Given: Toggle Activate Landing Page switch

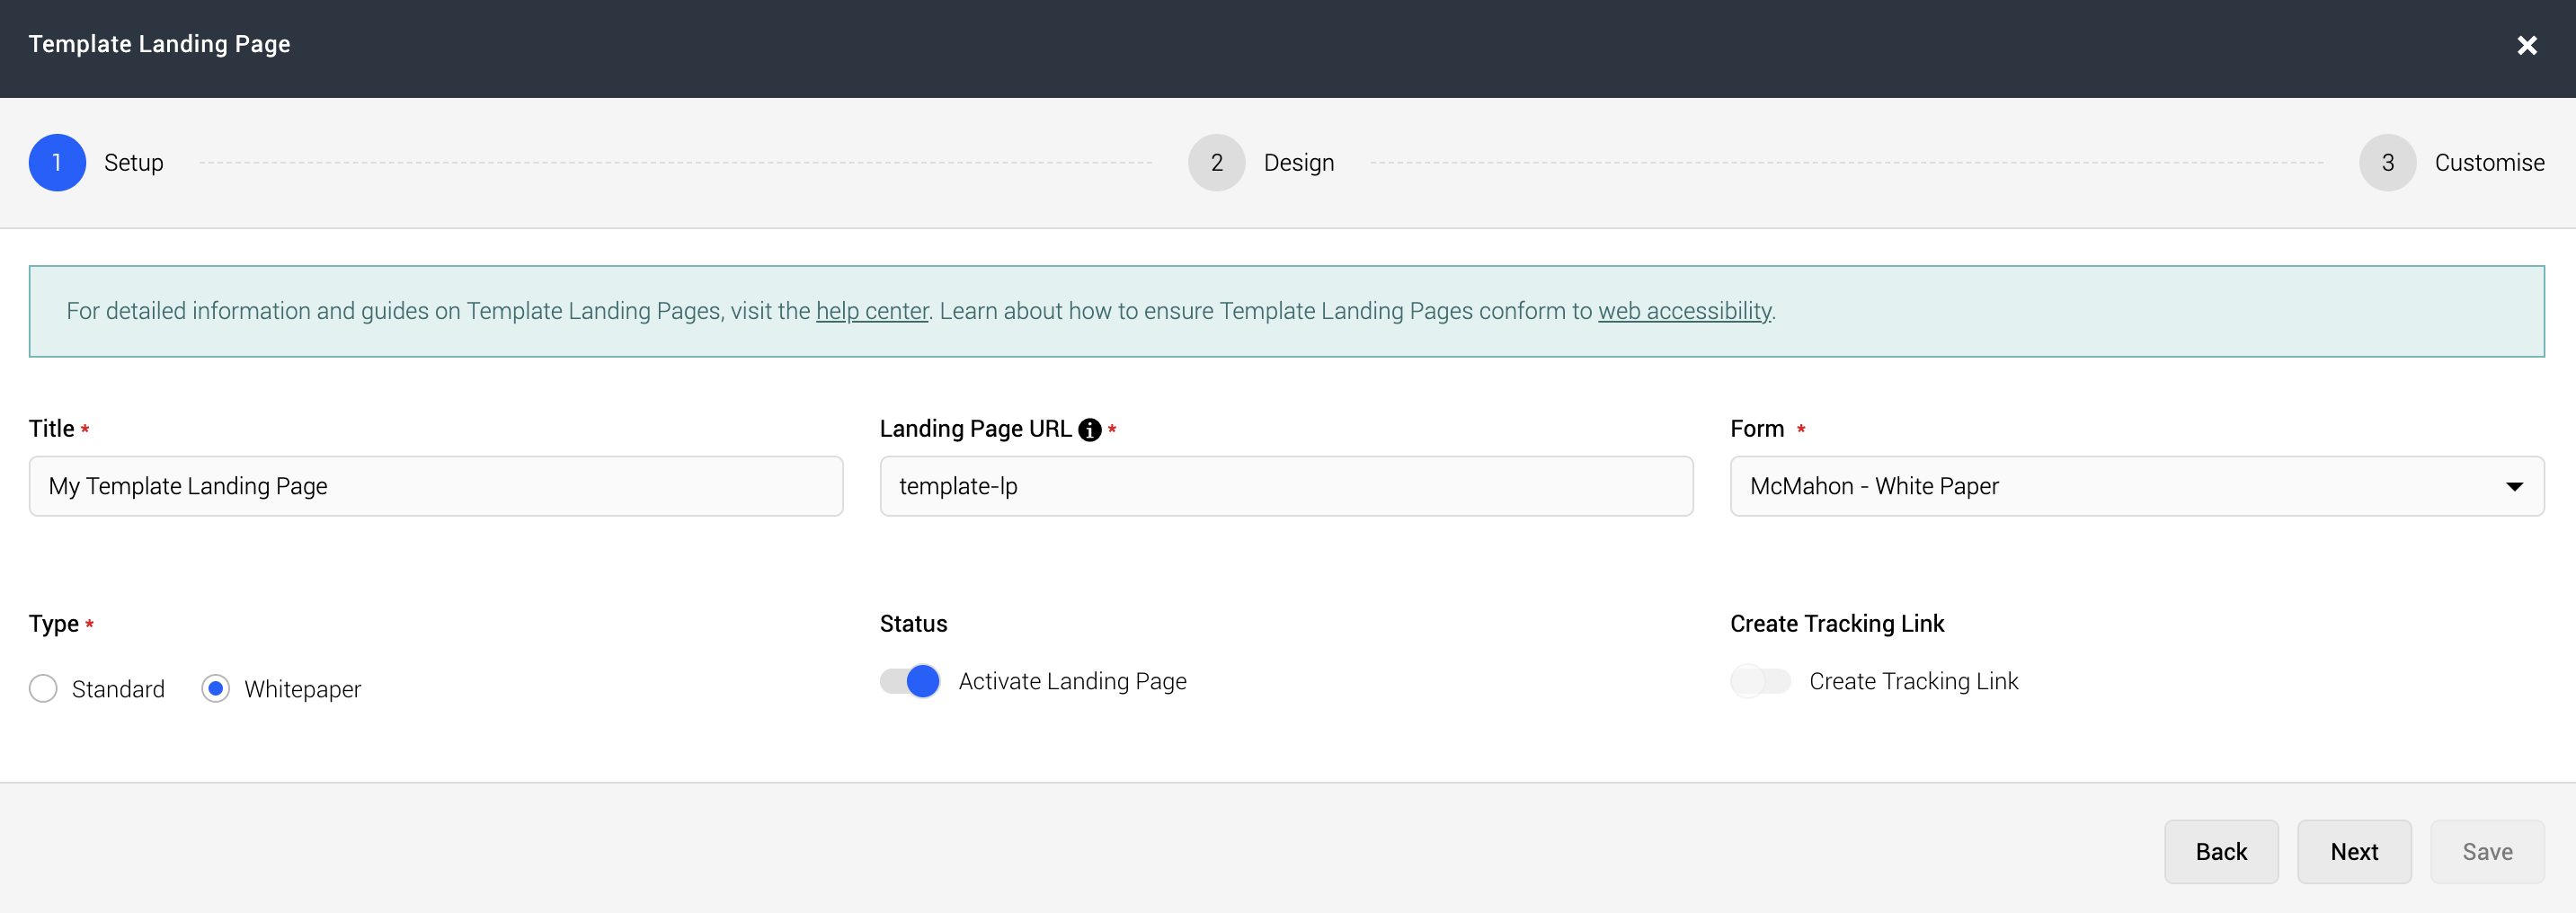Looking at the screenshot, I should (910, 681).
